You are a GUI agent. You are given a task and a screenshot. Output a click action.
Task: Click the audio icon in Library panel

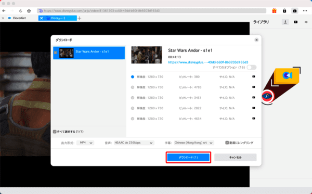pyautogui.click(x=306, y=22)
